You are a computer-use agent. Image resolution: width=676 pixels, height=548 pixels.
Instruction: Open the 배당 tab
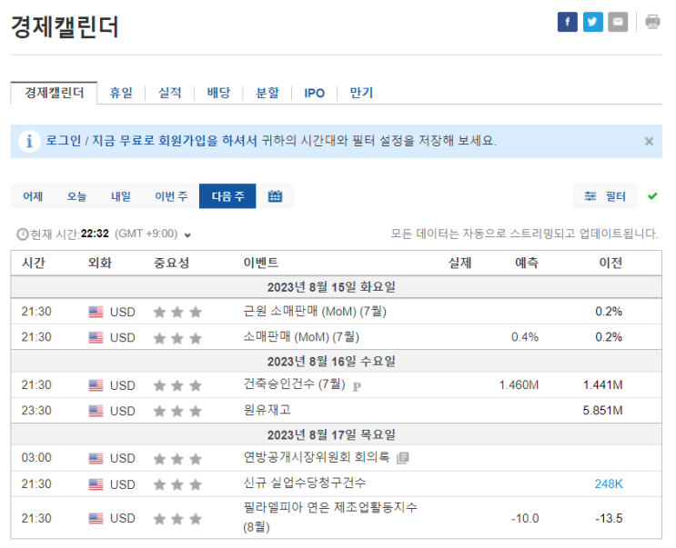[x=218, y=93]
